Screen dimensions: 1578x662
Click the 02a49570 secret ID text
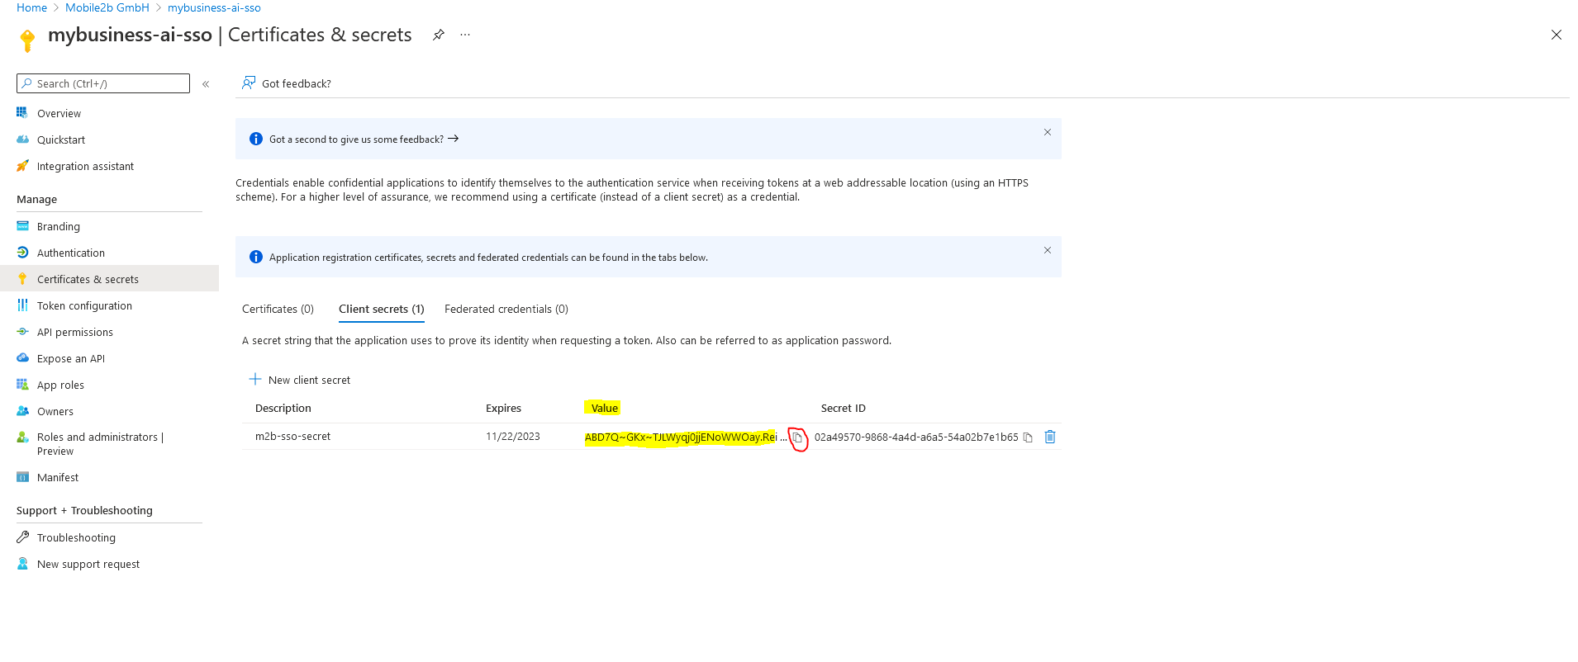pyautogui.click(x=916, y=437)
